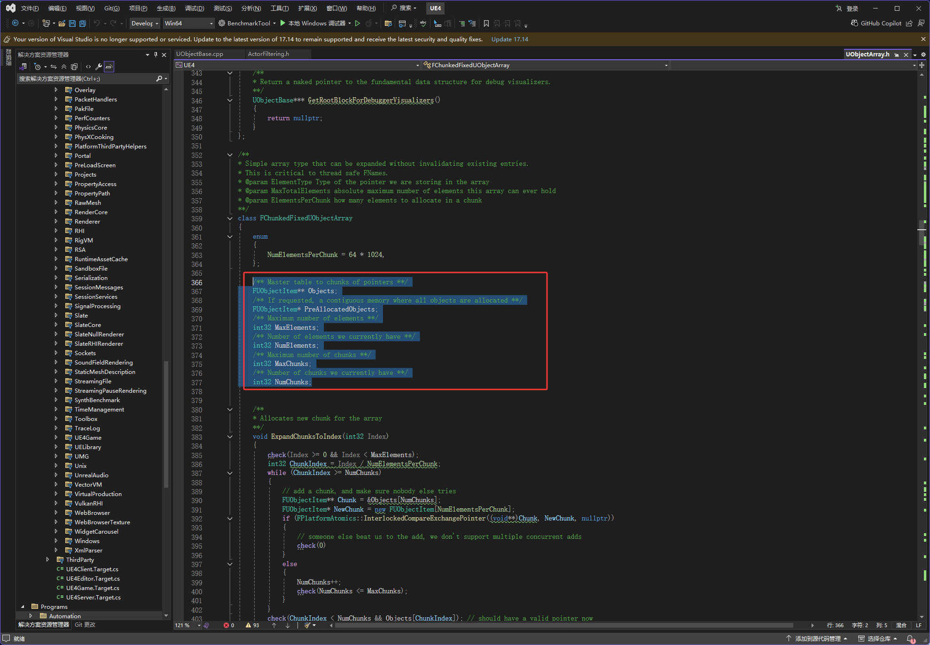
Task: Click the Update 17.14 link
Action: click(509, 39)
